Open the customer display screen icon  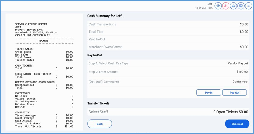[x=241, y=6]
